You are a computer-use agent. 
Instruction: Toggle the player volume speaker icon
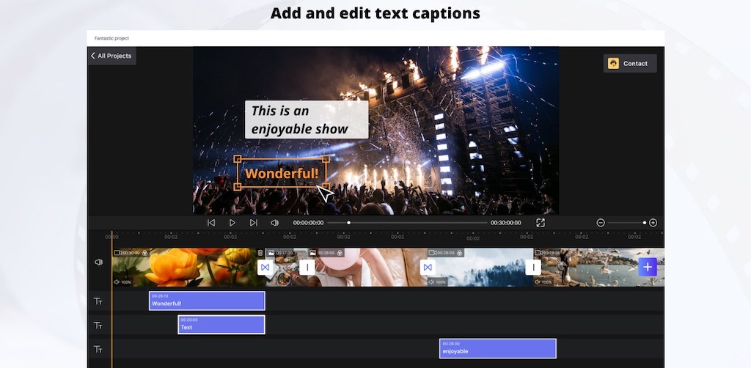(274, 223)
